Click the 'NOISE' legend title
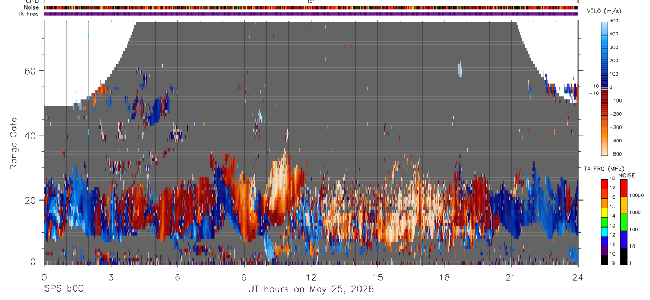 627,175
